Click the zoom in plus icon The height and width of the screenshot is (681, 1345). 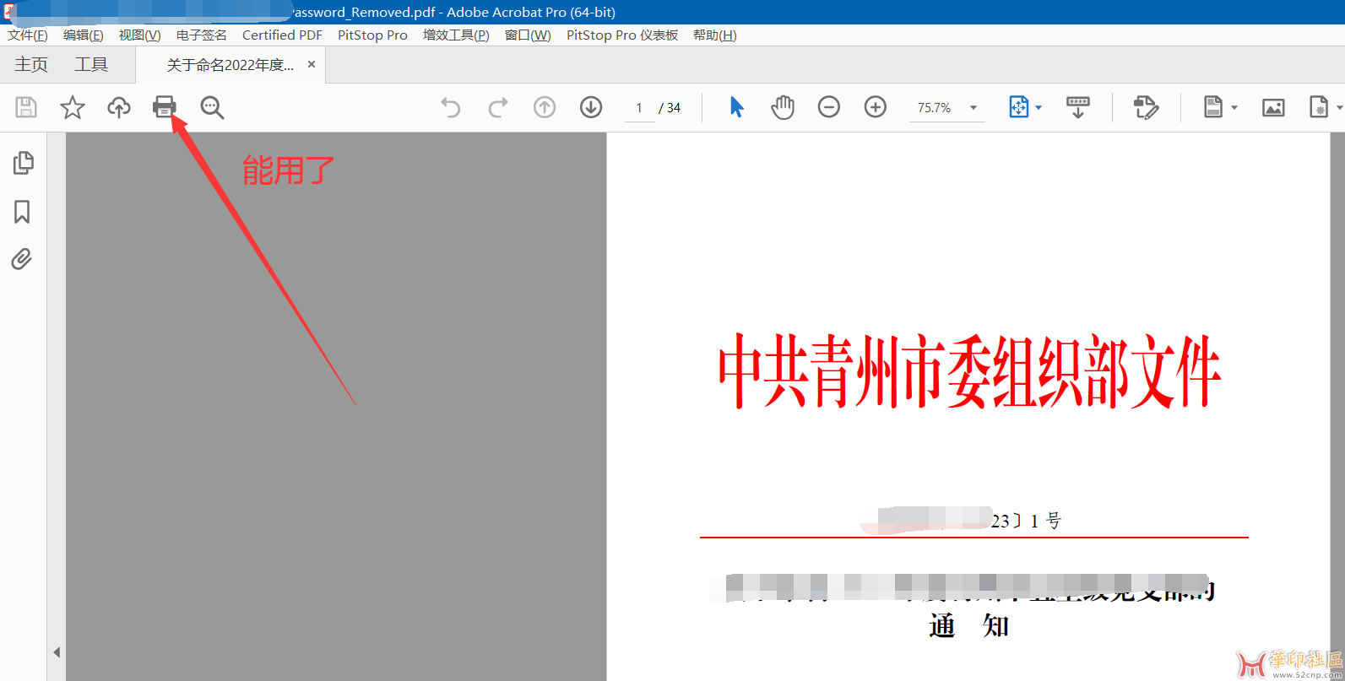click(x=876, y=107)
